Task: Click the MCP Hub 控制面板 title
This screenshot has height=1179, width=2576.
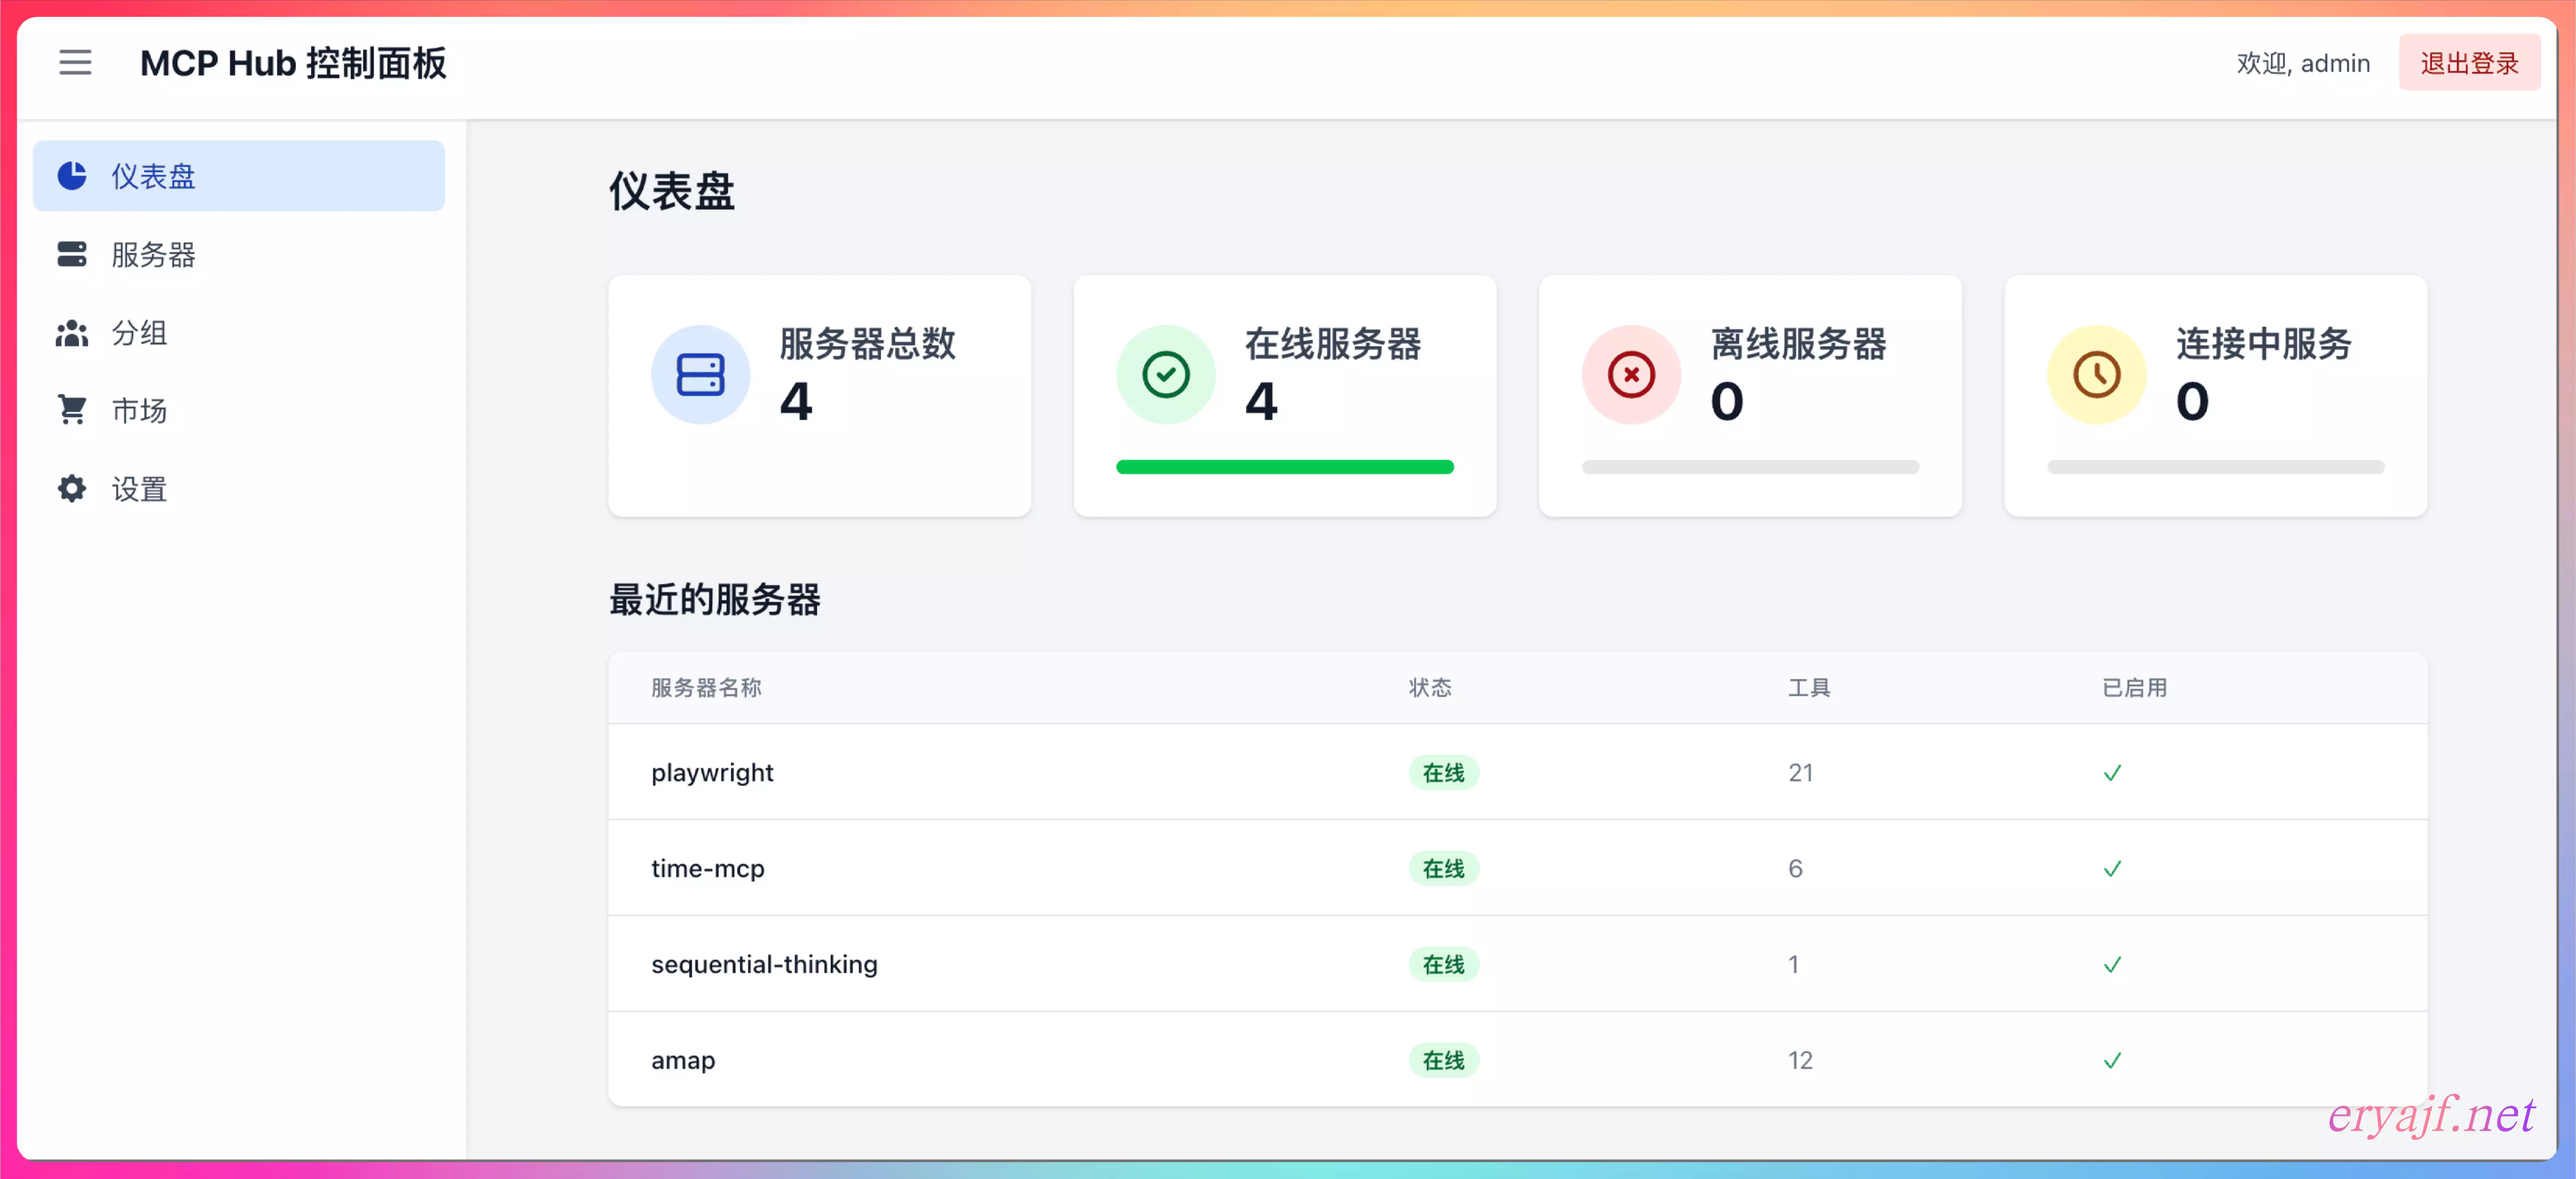Action: (293, 63)
